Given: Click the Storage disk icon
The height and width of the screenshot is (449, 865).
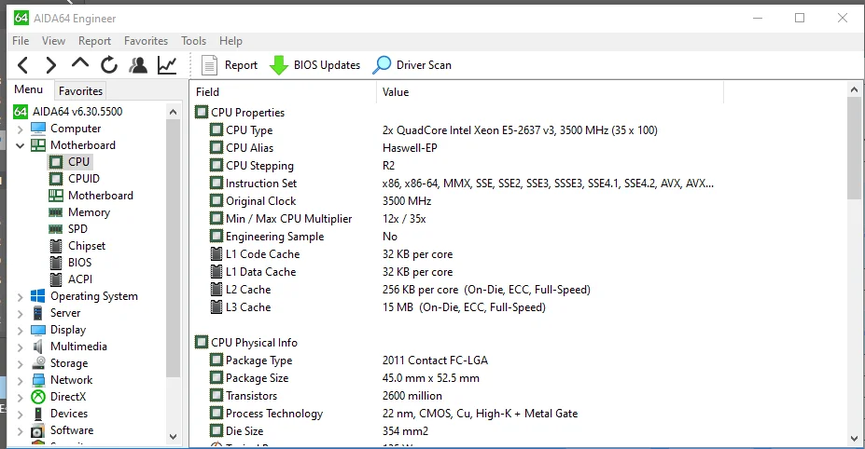Looking at the screenshot, I should [38, 363].
